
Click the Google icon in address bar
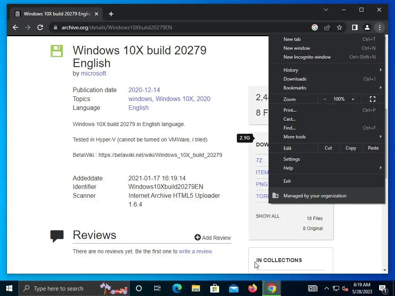(x=315, y=27)
